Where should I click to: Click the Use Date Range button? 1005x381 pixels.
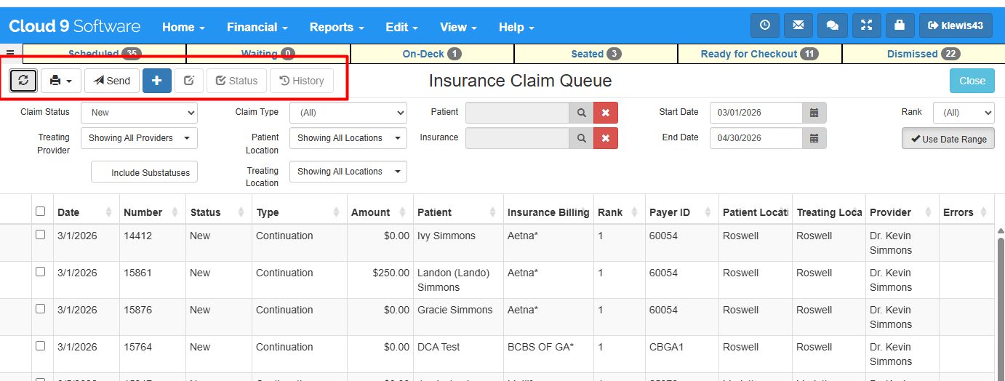point(948,139)
